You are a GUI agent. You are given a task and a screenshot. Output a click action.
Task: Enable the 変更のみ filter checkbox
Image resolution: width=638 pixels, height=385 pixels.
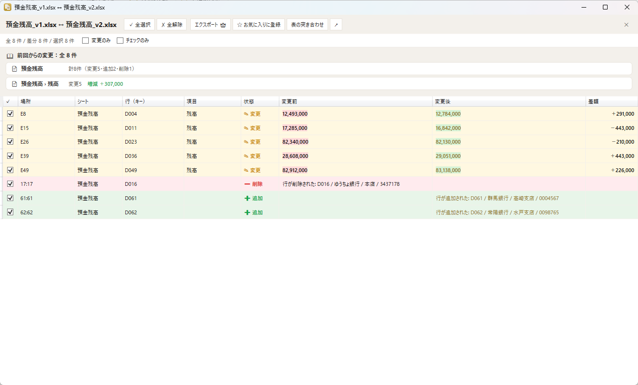[85, 41]
